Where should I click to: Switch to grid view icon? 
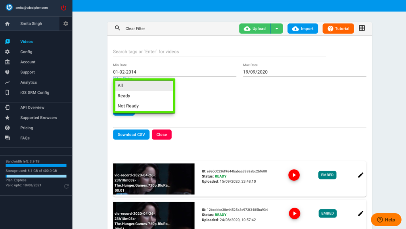point(362,28)
